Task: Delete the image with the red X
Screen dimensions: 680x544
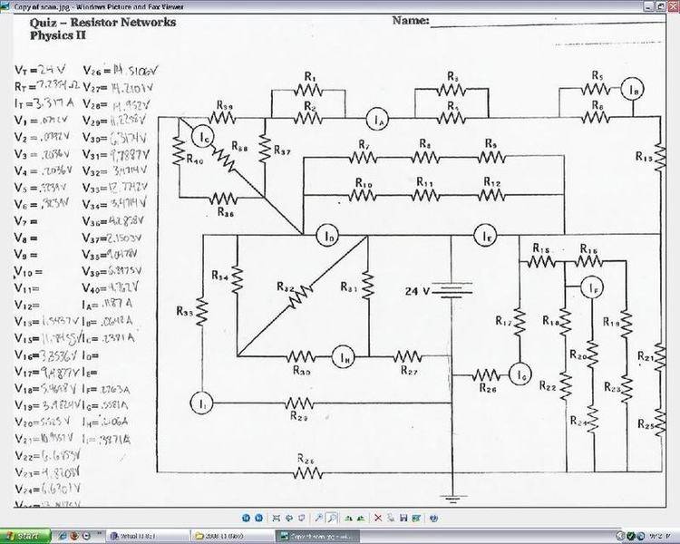Action: pos(378,518)
